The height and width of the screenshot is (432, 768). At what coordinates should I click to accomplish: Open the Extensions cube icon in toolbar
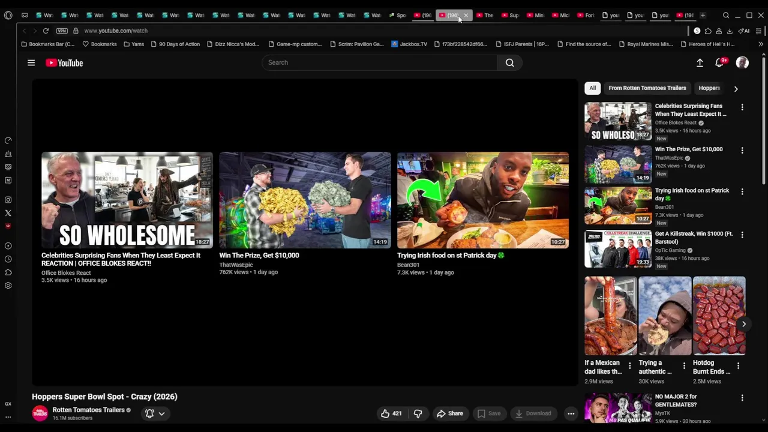708,31
